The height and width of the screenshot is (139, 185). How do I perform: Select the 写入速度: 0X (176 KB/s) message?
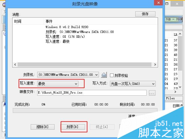click(x=65, y=37)
